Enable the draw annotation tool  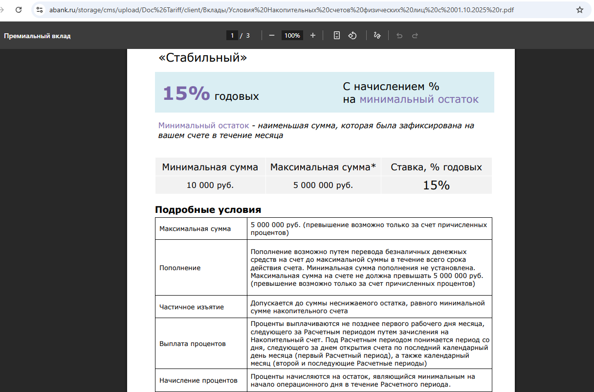coord(377,35)
